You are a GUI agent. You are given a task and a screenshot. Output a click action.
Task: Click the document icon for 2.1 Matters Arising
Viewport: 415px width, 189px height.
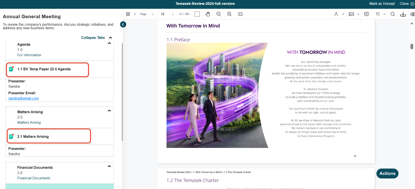click(x=11, y=136)
